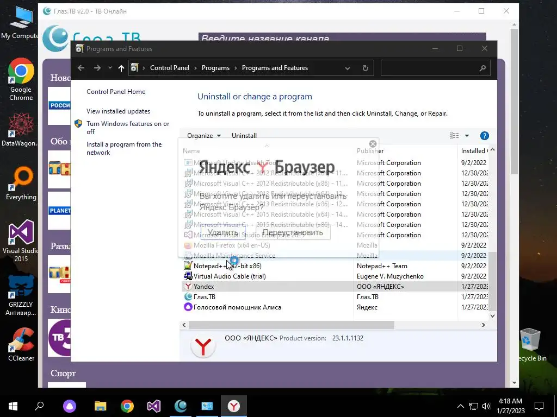Click Programs breadcrumb

[215, 68]
